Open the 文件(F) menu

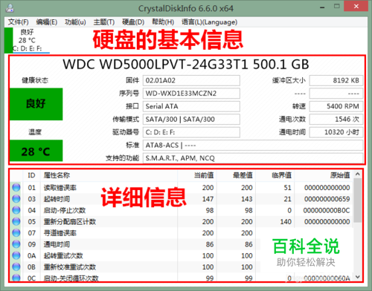(x=18, y=22)
